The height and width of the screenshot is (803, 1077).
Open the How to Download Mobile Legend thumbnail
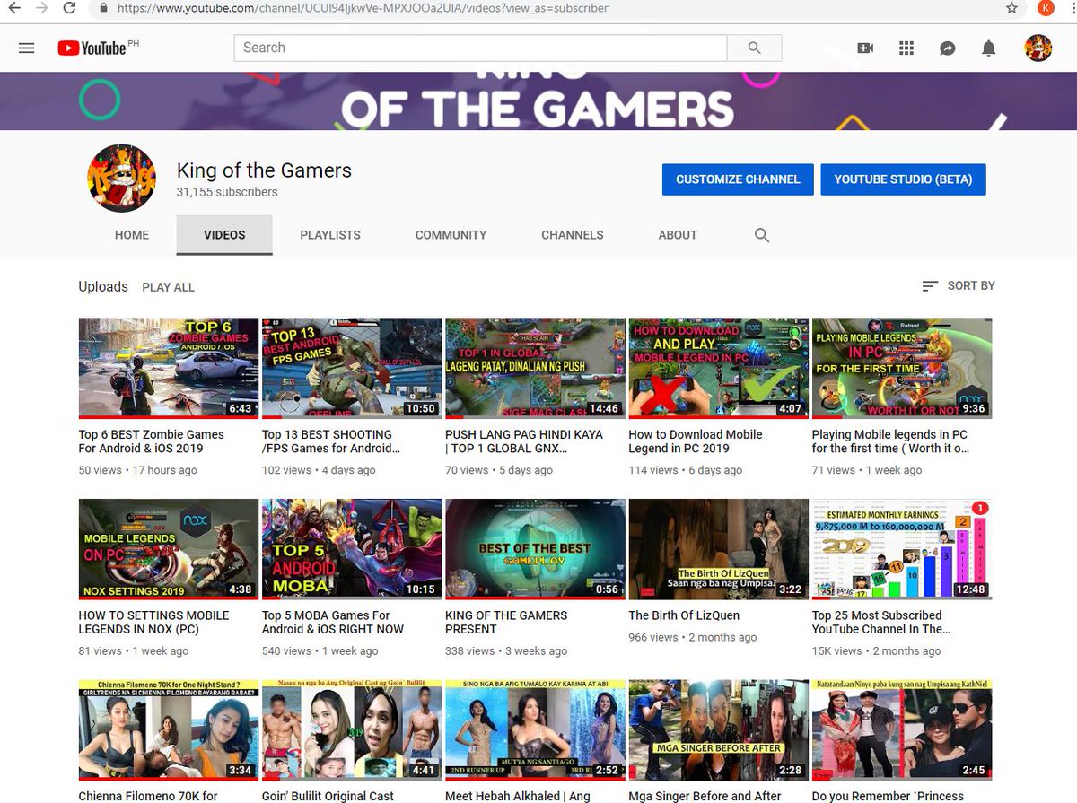click(719, 369)
